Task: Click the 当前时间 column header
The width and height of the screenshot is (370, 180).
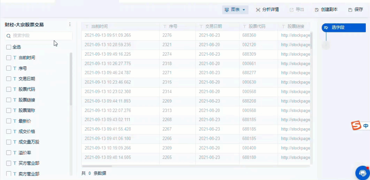Action: pos(120,27)
